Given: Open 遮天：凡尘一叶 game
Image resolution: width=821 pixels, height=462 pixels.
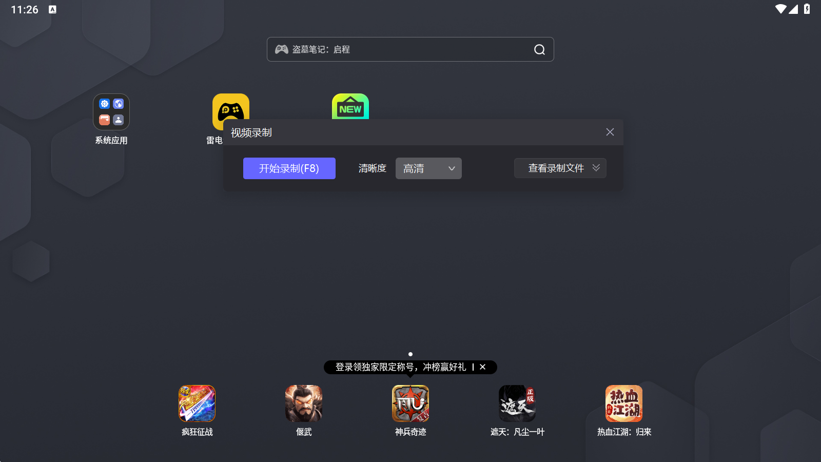Looking at the screenshot, I should coord(517,403).
